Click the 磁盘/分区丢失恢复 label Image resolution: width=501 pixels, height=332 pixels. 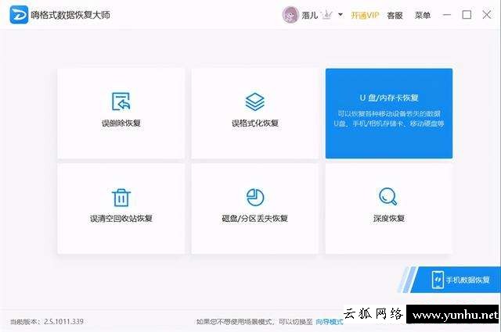tap(255, 219)
